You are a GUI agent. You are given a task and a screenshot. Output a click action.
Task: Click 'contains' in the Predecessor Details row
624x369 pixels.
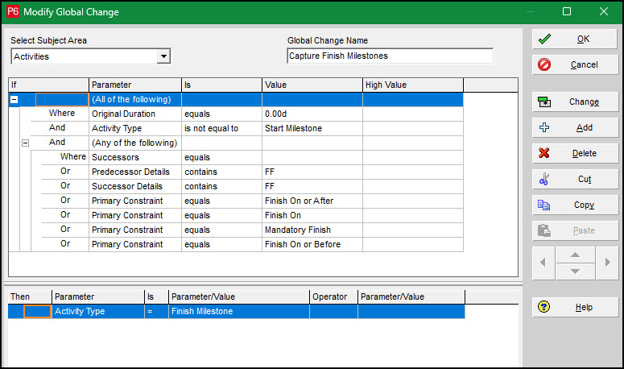(221, 172)
